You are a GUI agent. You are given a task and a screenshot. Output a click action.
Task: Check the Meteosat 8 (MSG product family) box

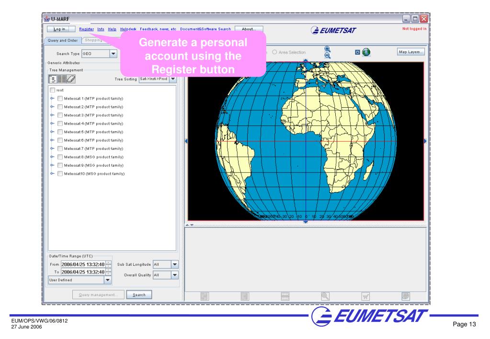pos(60,157)
